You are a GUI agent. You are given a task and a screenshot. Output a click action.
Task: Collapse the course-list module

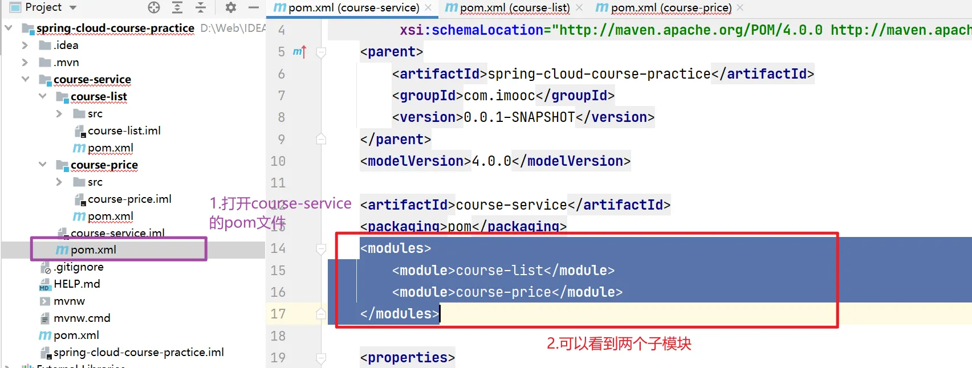(42, 96)
